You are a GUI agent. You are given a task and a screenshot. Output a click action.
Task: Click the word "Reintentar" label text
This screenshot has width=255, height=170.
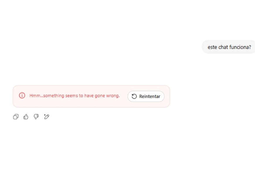pos(149,96)
